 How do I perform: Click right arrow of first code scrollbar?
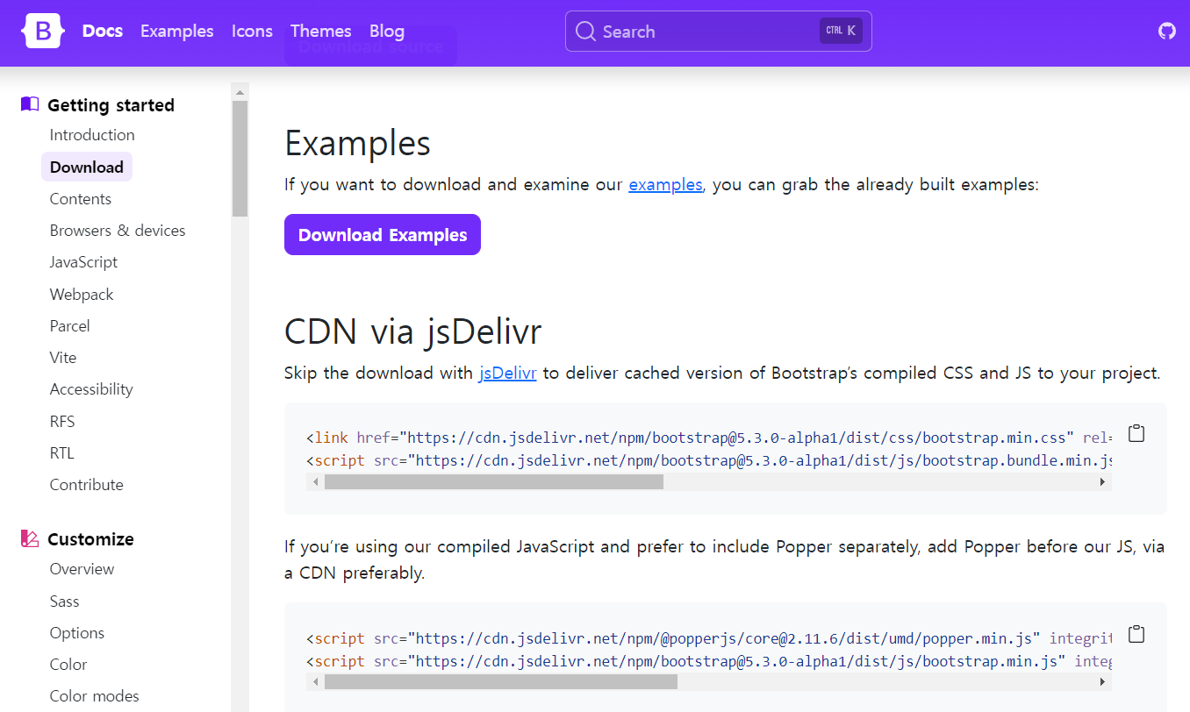(1103, 481)
